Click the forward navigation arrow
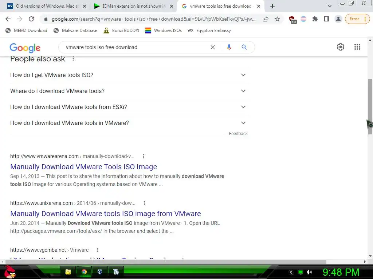Screen dimensions: 373x279 coord(20,19)
